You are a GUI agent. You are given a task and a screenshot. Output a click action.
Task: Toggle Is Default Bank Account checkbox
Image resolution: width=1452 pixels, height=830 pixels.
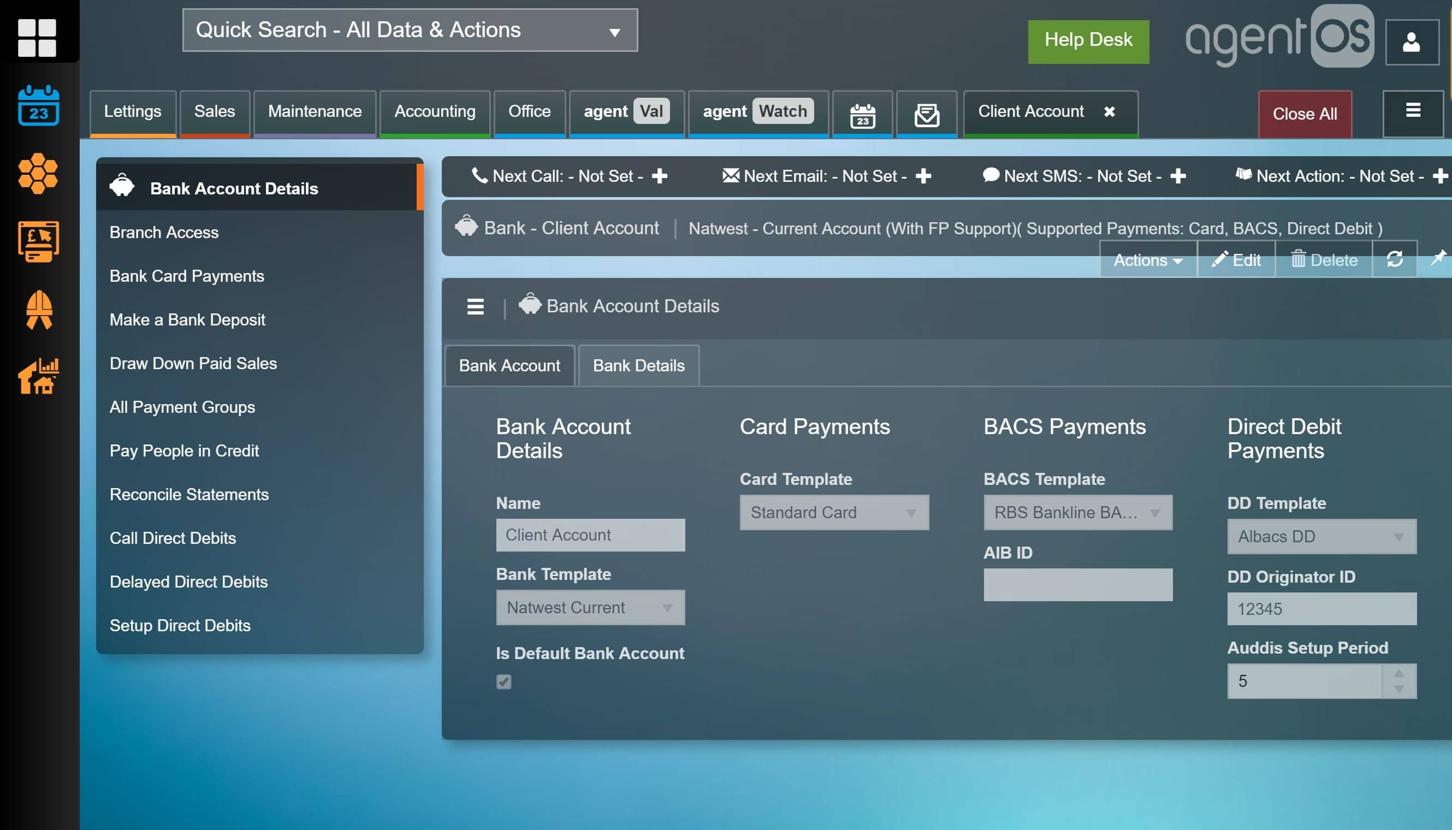(504, 682)
